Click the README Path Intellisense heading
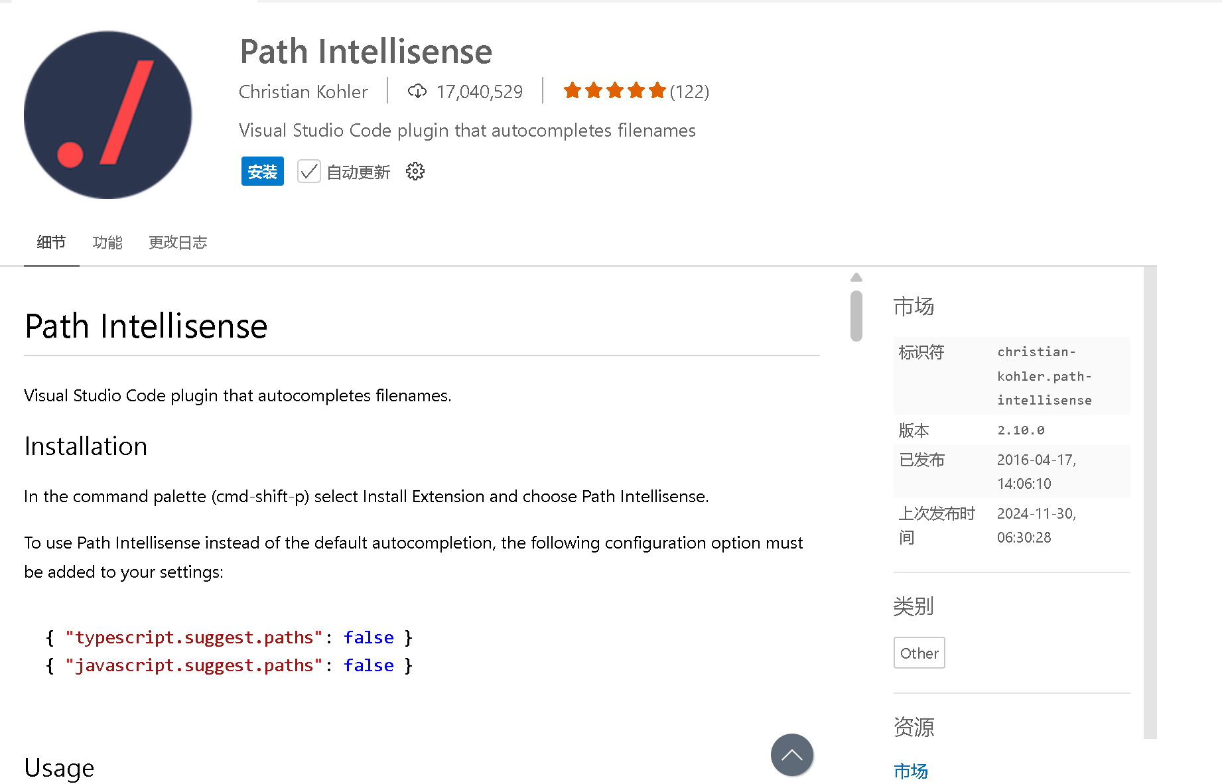Viewport: 1222px width, 784px height. coord(146,326)
